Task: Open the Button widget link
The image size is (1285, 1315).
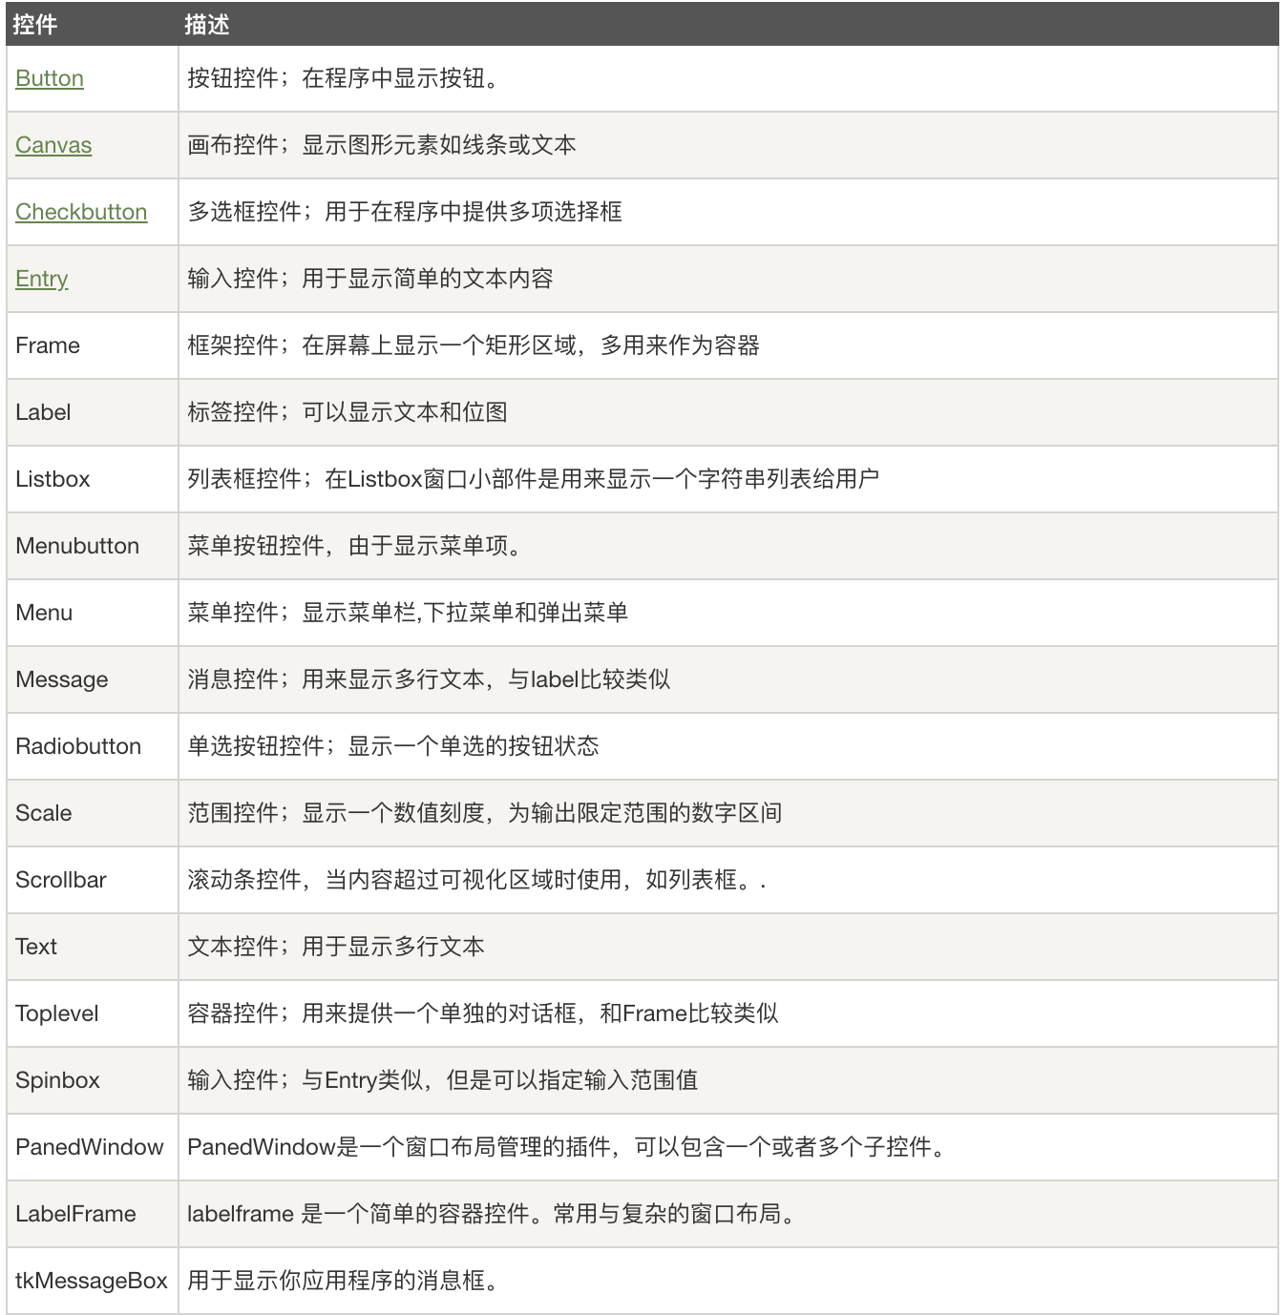Action: click(x=50, y=78)
